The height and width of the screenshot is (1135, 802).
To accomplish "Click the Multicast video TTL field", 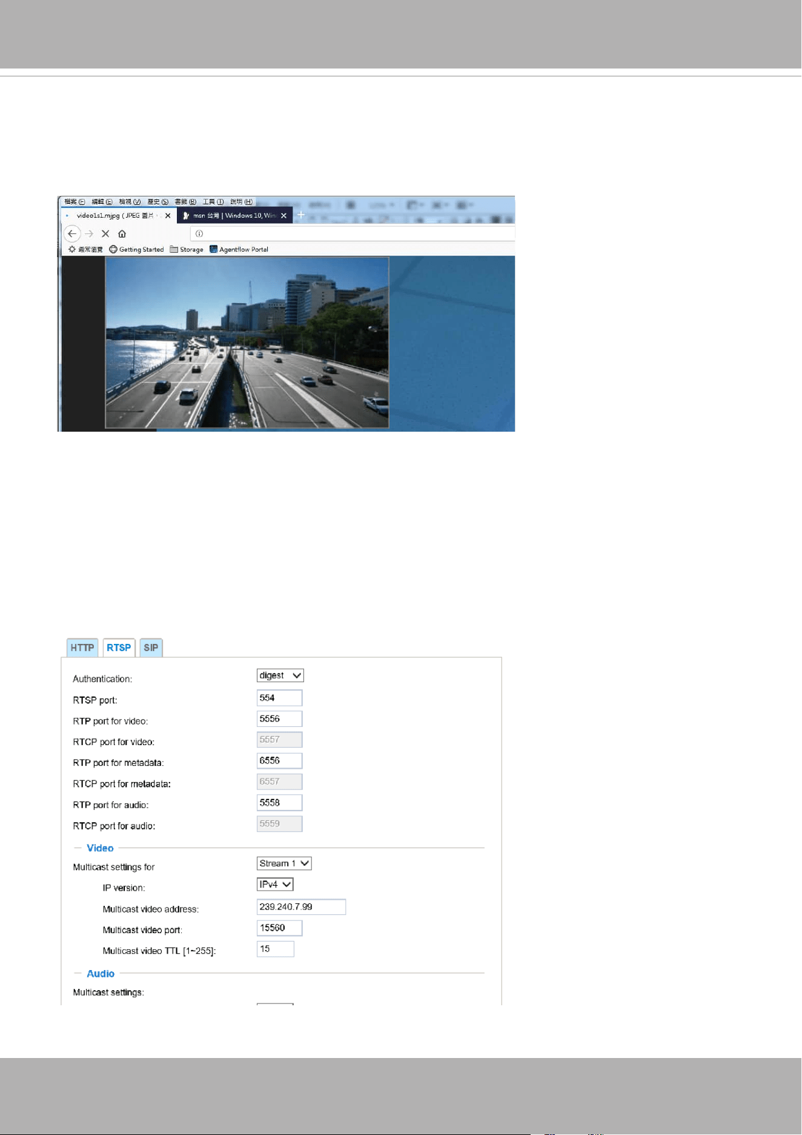I will (x=275, y=949).
